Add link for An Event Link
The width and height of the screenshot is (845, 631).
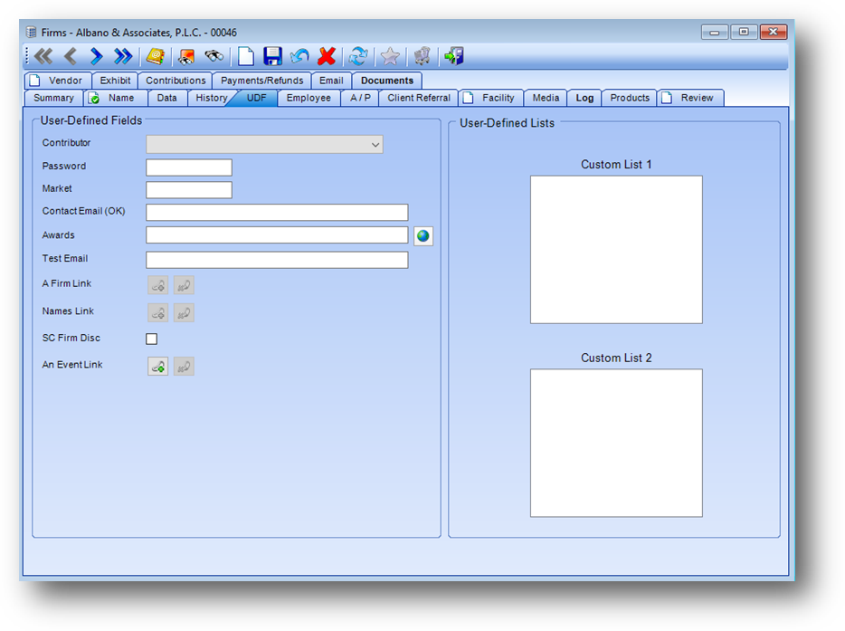158,366
